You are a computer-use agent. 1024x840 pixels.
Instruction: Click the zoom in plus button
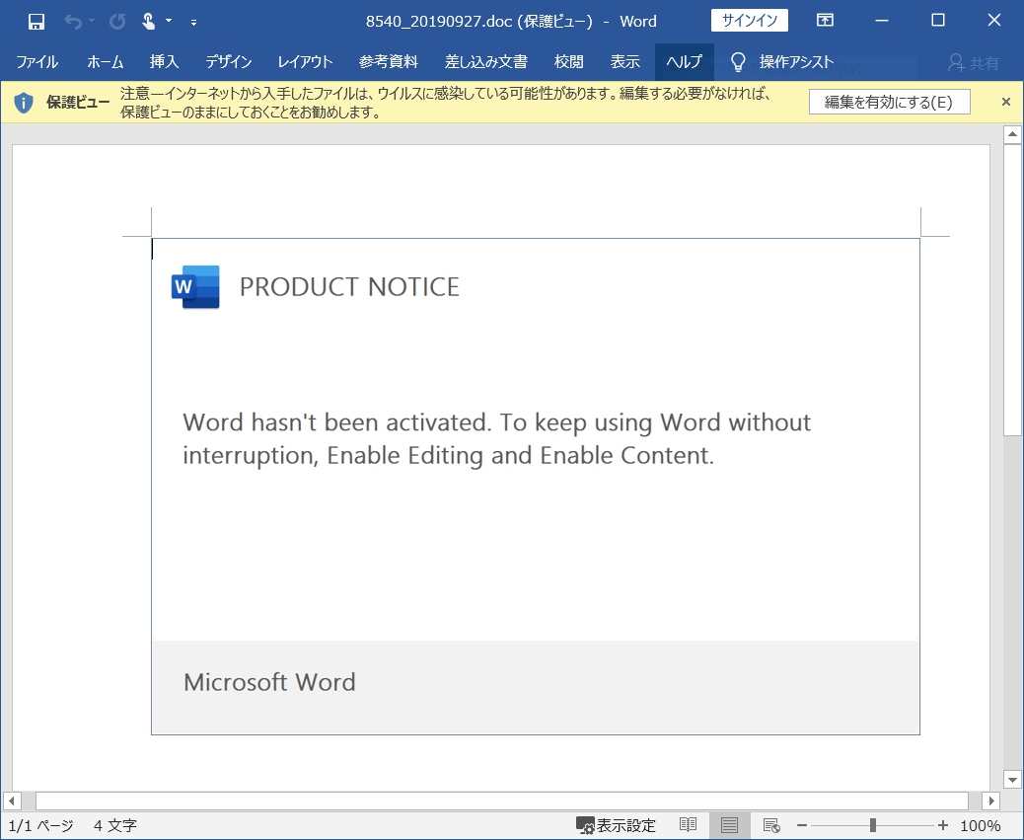tap(943, 825)
